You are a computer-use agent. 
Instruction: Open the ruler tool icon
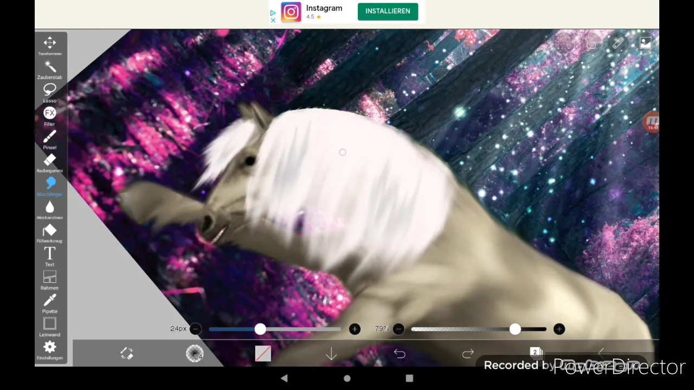click(618, 43)
